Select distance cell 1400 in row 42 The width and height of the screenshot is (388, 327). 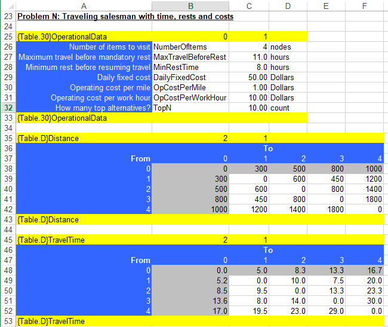[x=288, y=209]
